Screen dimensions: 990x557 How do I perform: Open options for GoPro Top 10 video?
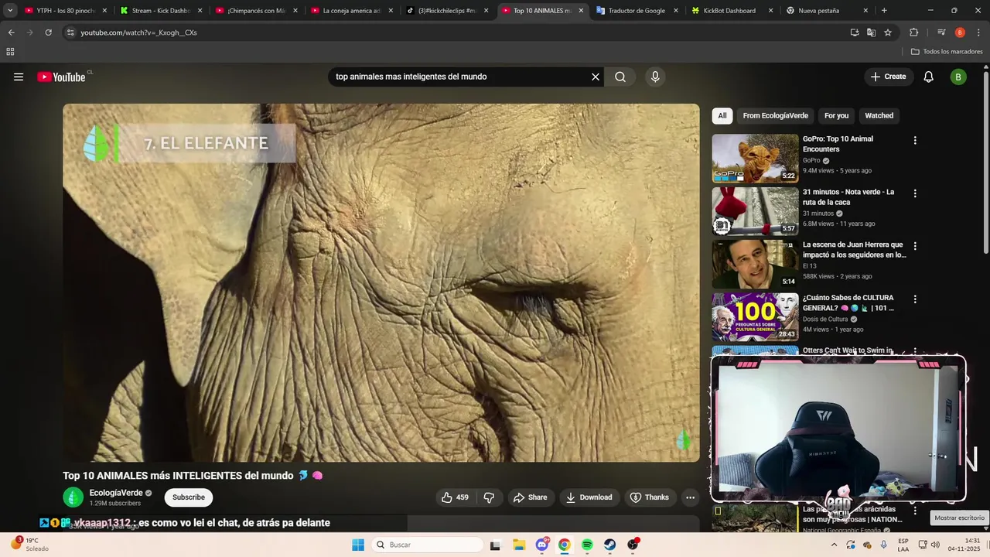click(915, 141)
